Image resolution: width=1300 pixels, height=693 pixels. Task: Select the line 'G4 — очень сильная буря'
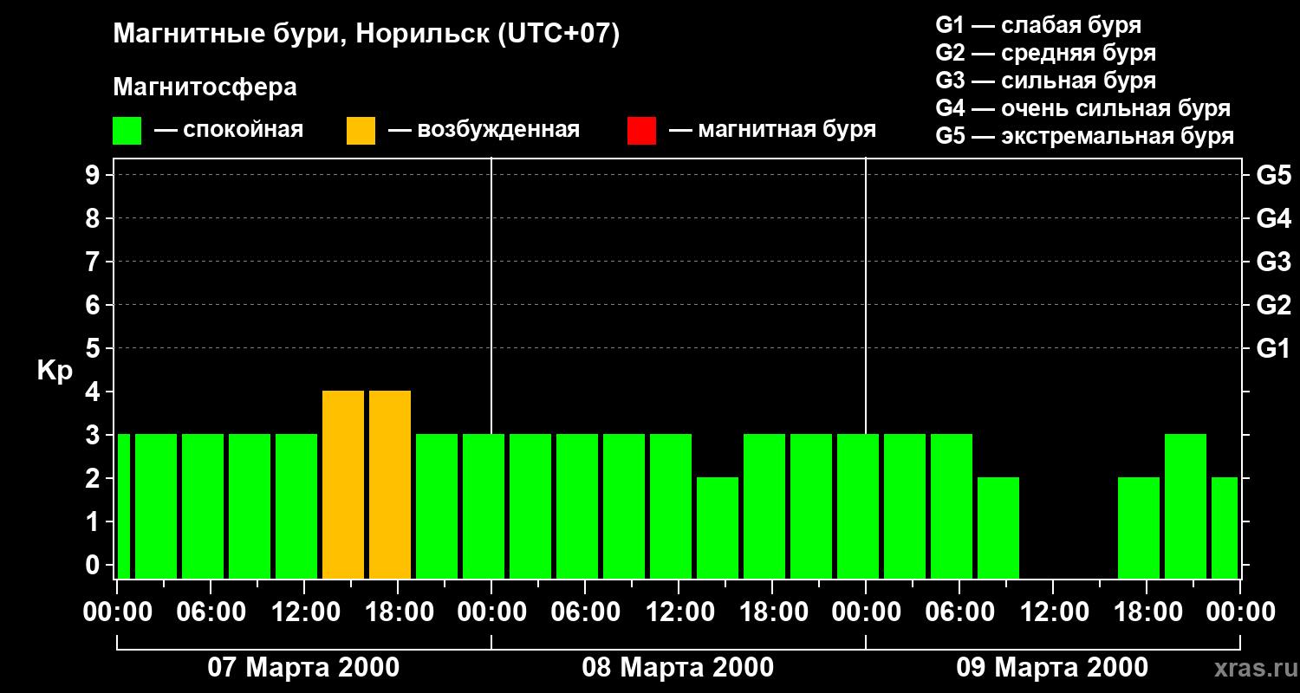click(x=1083, y=108)
